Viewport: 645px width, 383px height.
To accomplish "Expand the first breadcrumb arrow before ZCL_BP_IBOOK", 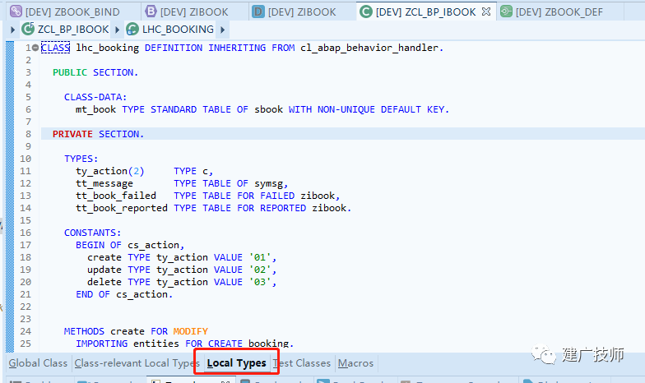I will coord(12,30).
